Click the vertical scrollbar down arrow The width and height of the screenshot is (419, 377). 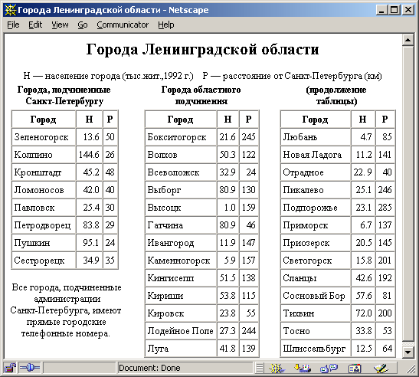point(408,352)
